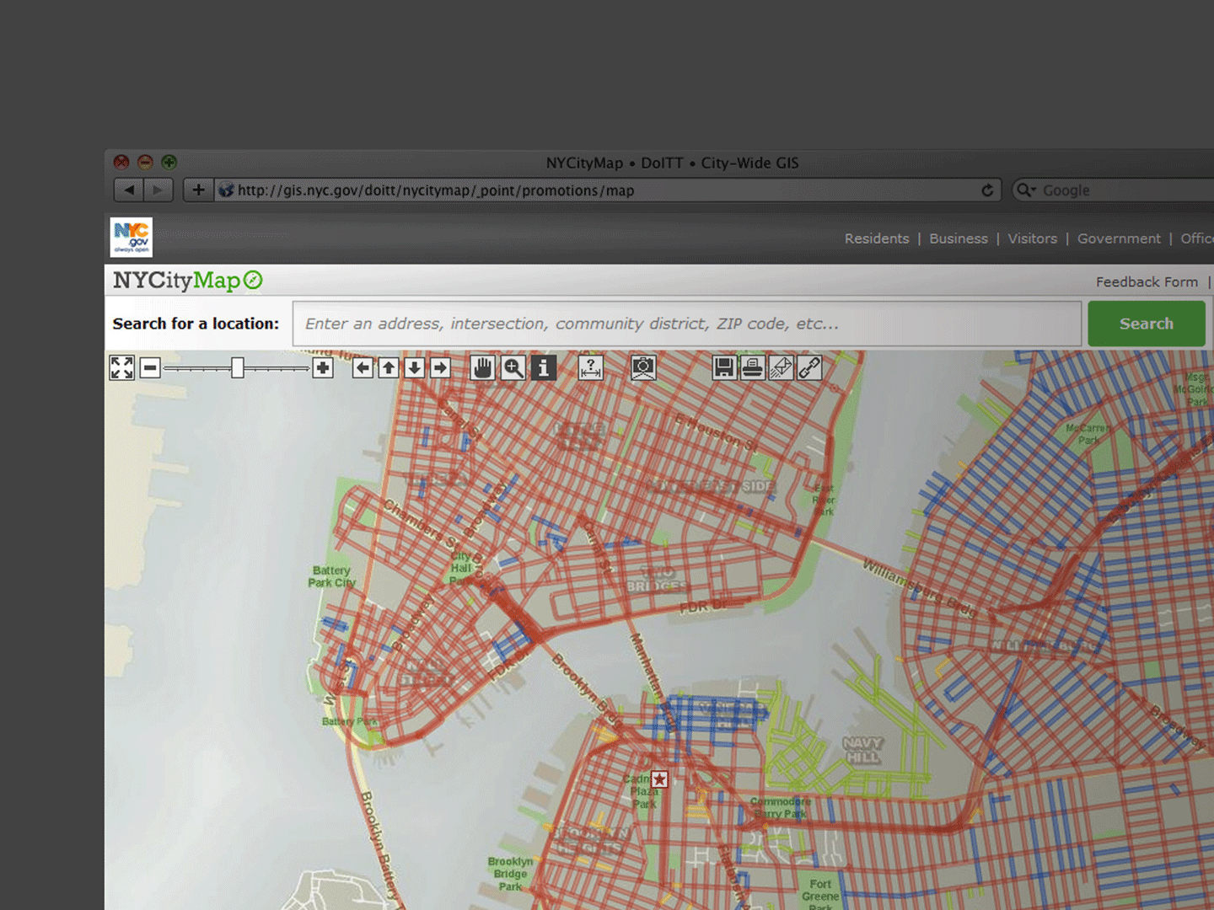Click the Commodore Barry Park map label
This screenshot has width=1214, height=910.
(x=780, y=807)
